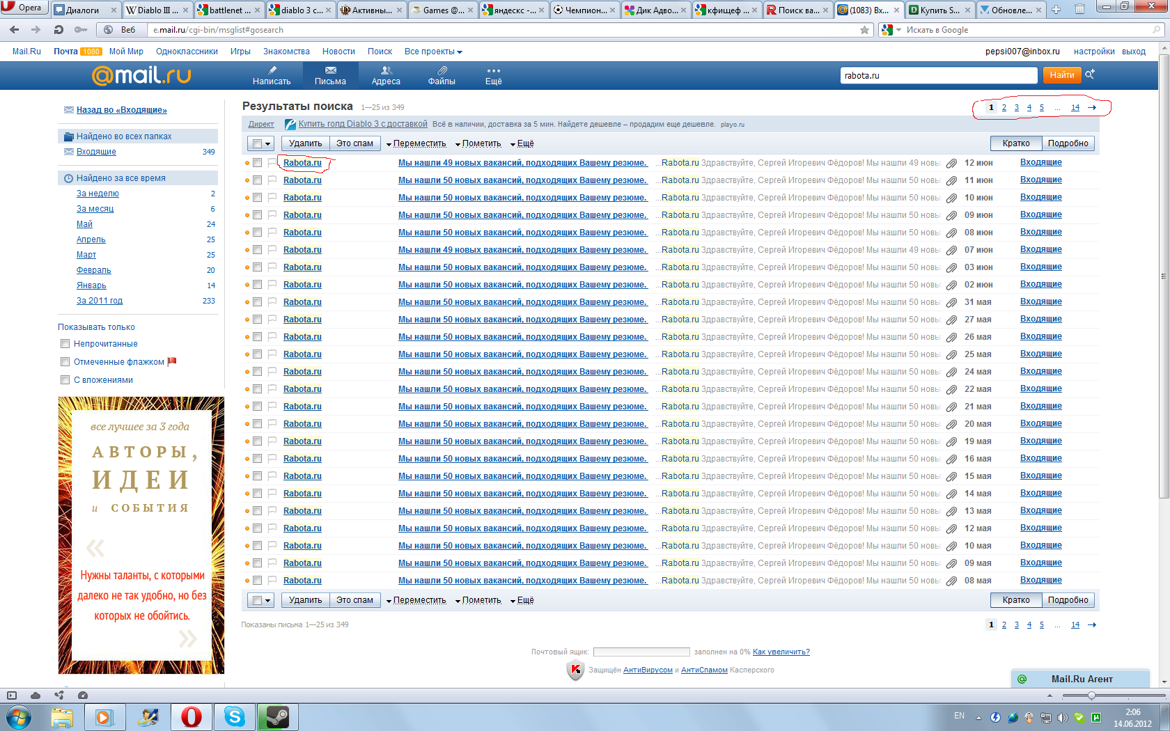
Task: Enable the Отмеченные флажком filter checkbox
Action: pyautogui.click(x=65, y=362)
